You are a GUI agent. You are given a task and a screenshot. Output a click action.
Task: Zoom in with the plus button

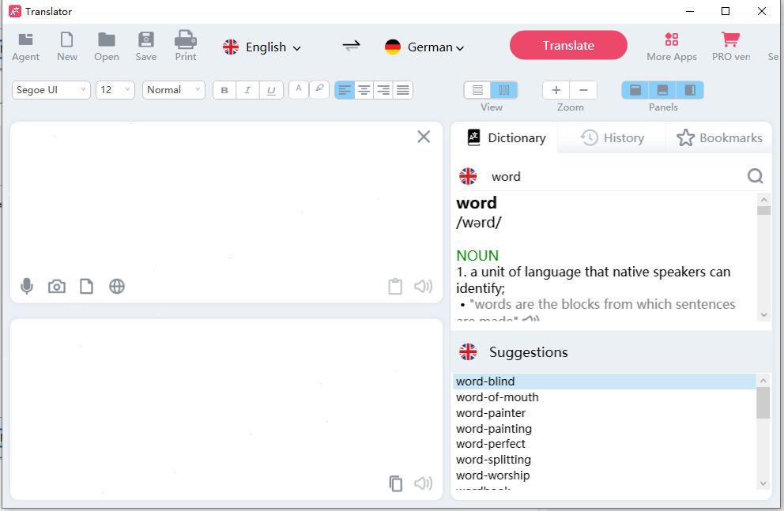(556, 90)
